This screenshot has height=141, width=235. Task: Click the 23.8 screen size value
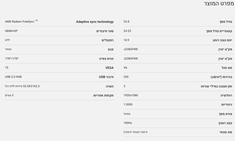[x=126, y=21]
